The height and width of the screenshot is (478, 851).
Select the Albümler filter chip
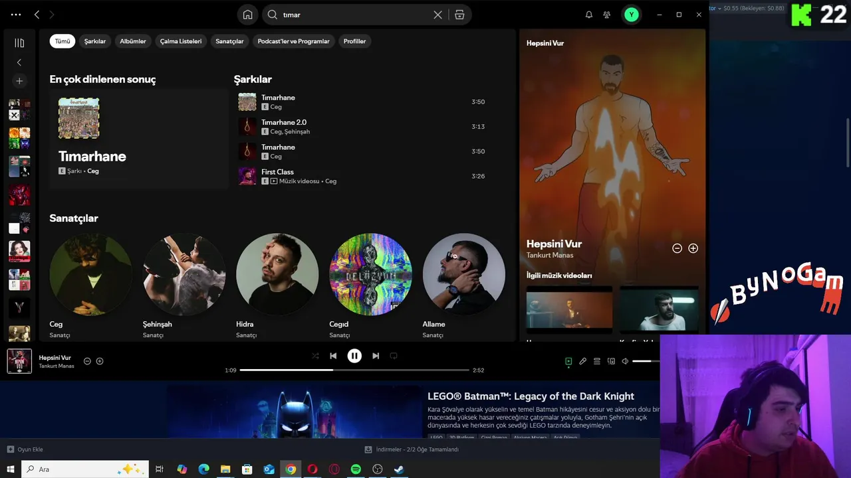[x=133, y=41]
